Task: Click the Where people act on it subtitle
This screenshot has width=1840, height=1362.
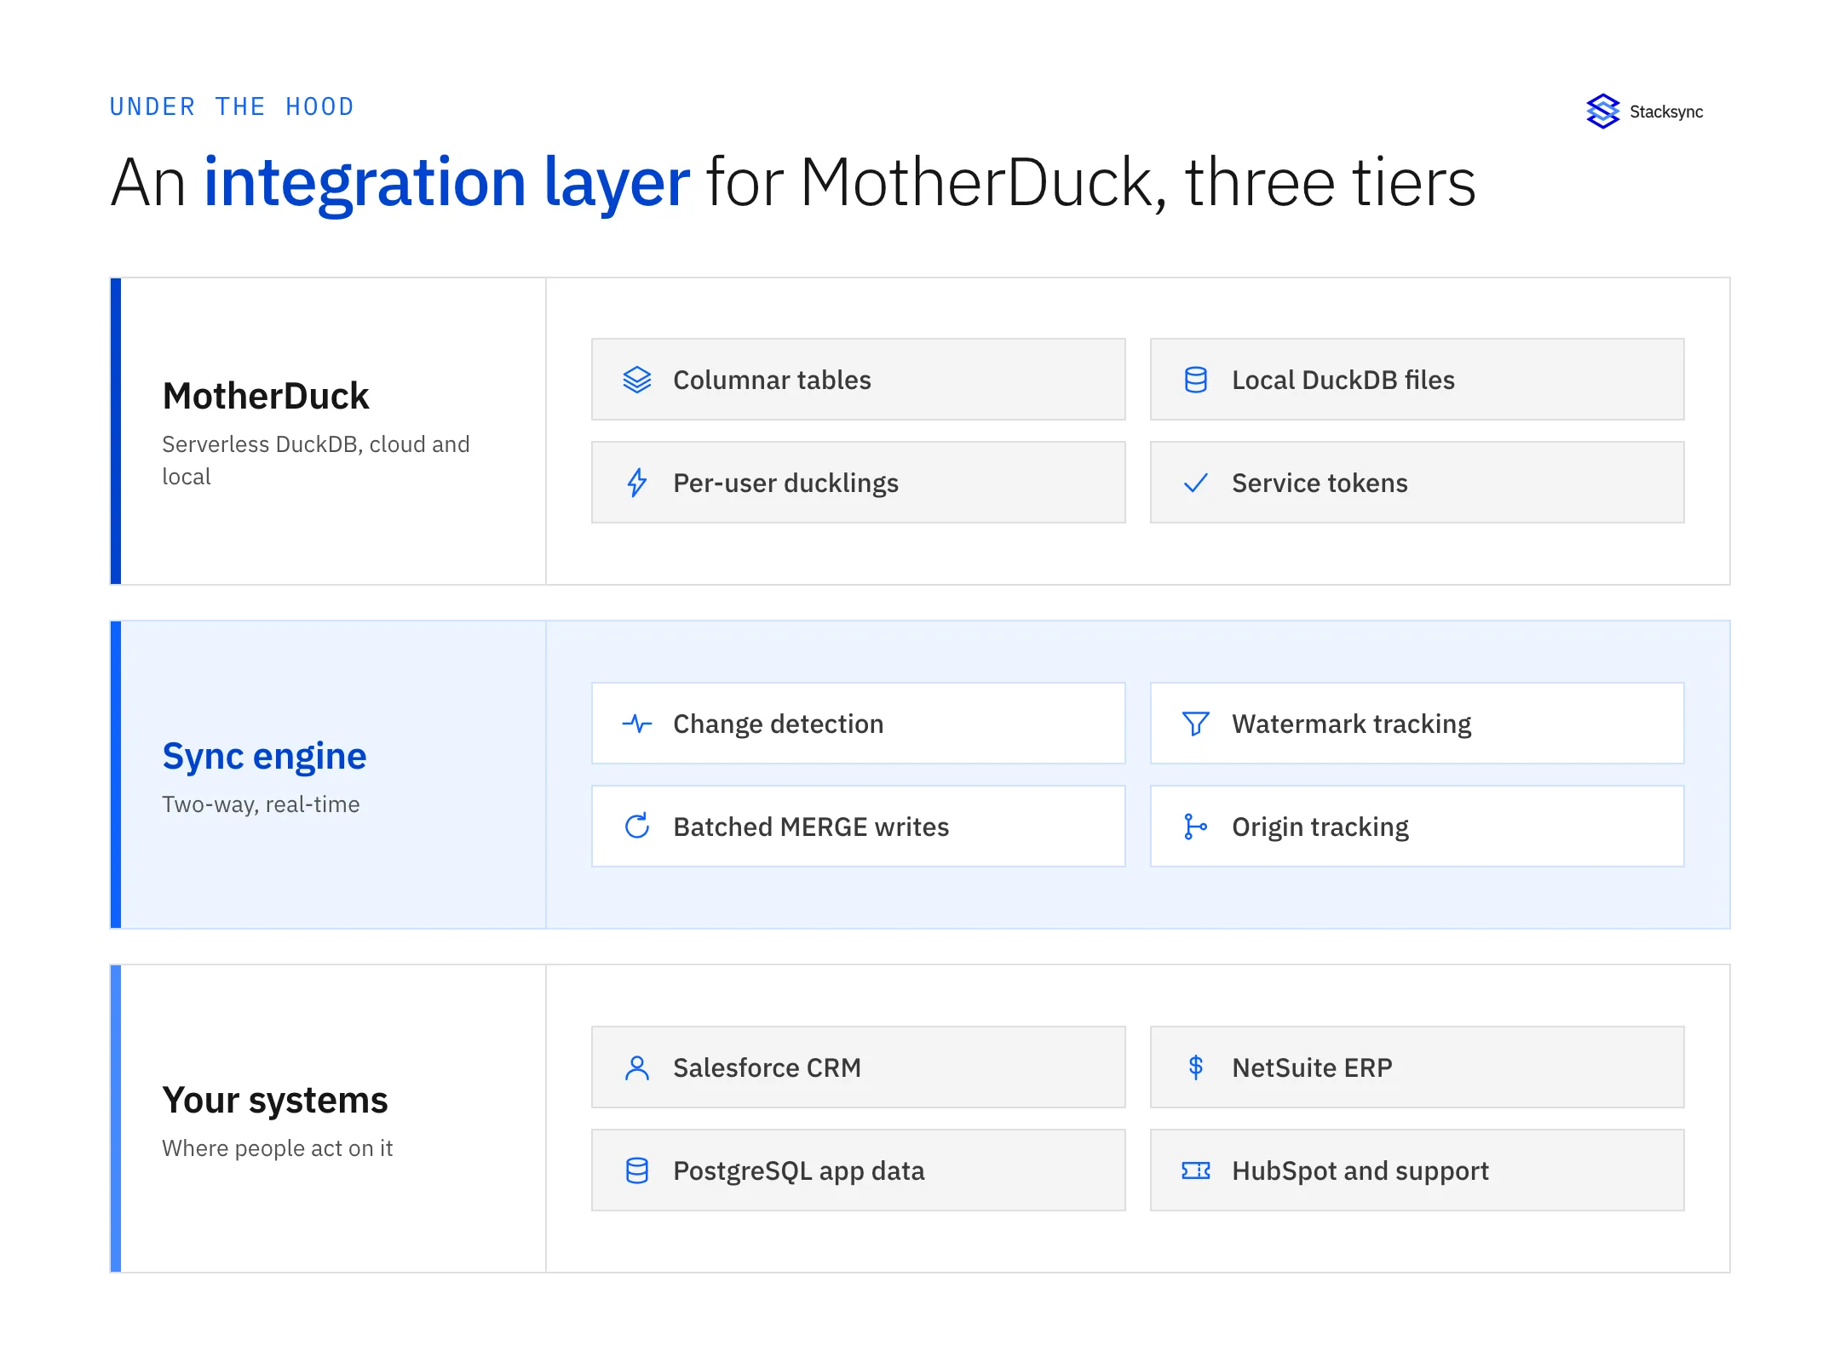Action: [x=278, y=1148]
